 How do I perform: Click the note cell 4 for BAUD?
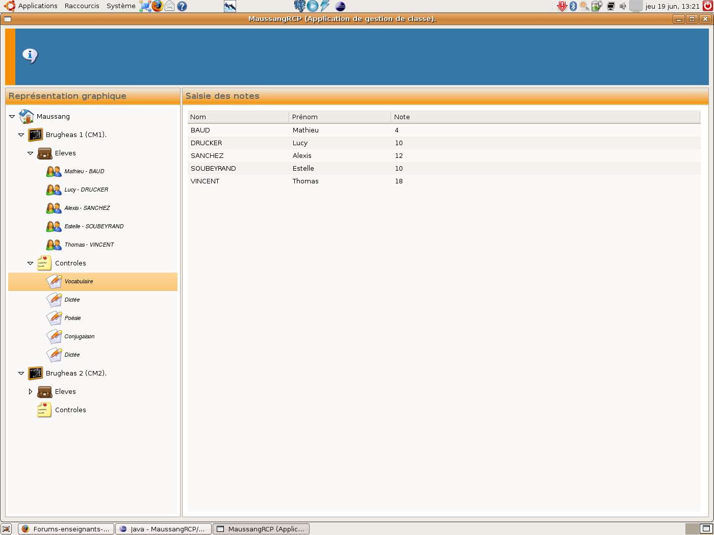click(x=397, y=130)
